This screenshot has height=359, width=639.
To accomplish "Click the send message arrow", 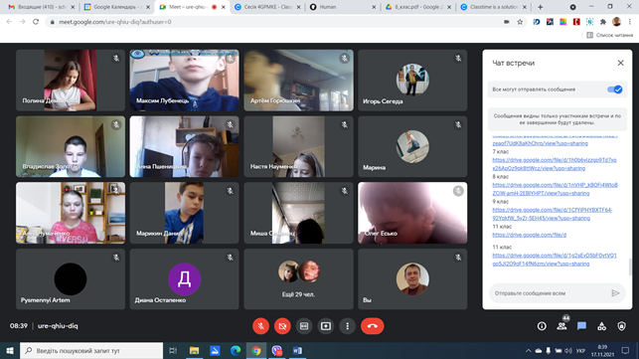I will (x=615, y=293).
